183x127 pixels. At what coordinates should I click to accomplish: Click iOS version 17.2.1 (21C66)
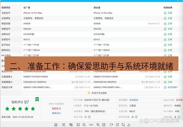point(91,106)
